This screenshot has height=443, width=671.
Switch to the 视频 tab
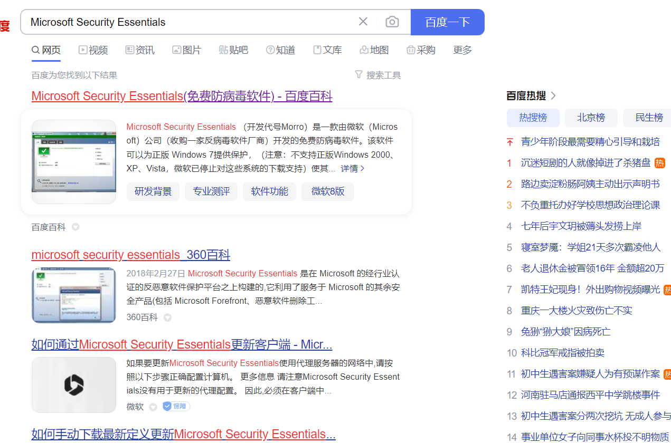(x=93, y=50)
